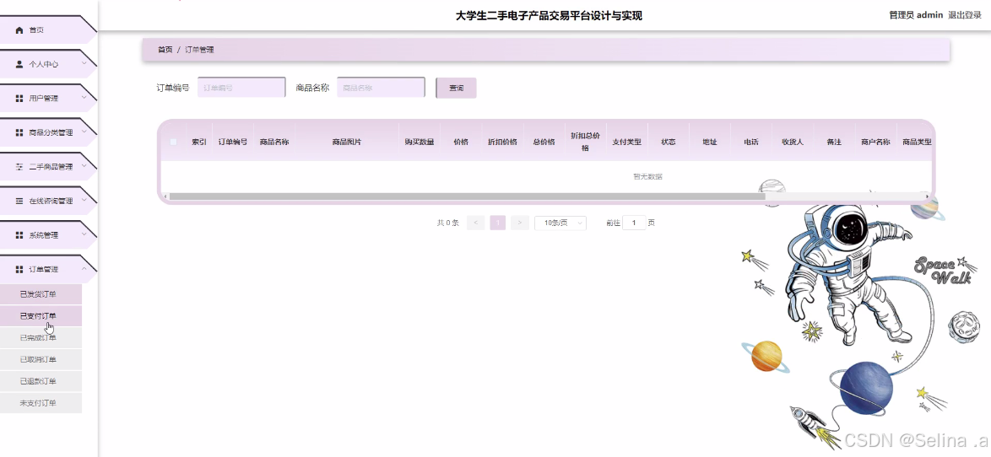
Task: Click 管理员 admin user label
Action: pyautogui.click(x=916, y=15)
